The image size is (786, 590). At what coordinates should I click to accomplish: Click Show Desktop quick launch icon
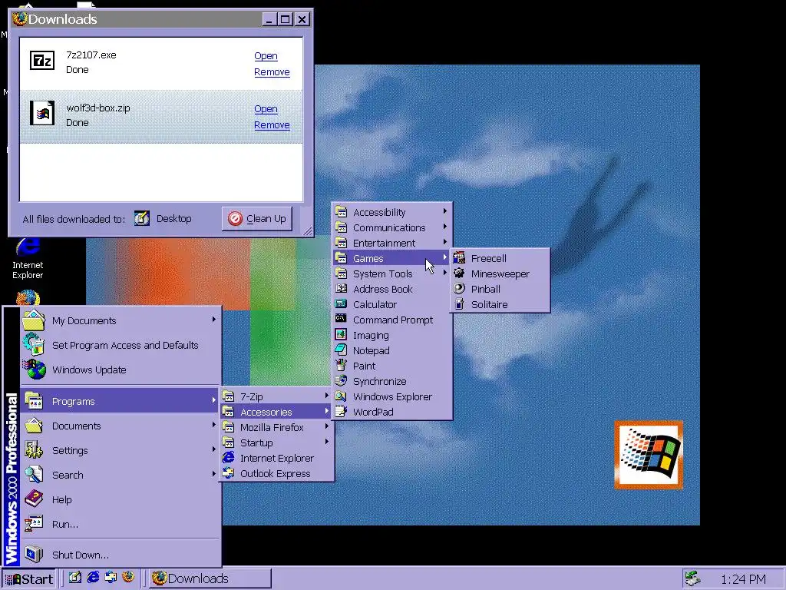(x=74, y=578)
